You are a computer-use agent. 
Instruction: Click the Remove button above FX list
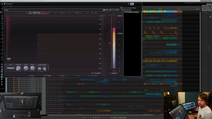[x=129, y=10]
